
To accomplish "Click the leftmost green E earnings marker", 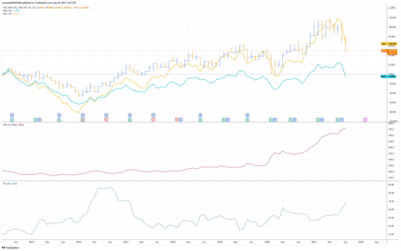I will 12,120.
